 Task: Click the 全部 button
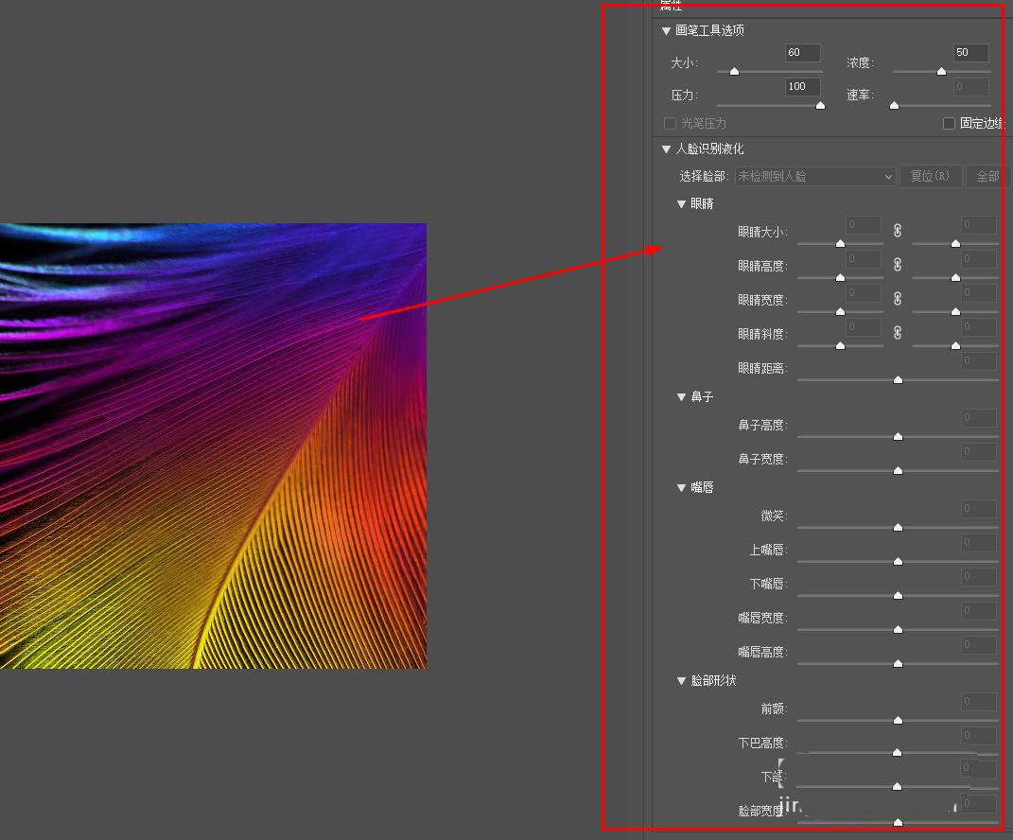[x=987, y=176]
